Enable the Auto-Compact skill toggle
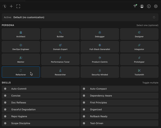161x128 pixels. click(x=85, y=89)
